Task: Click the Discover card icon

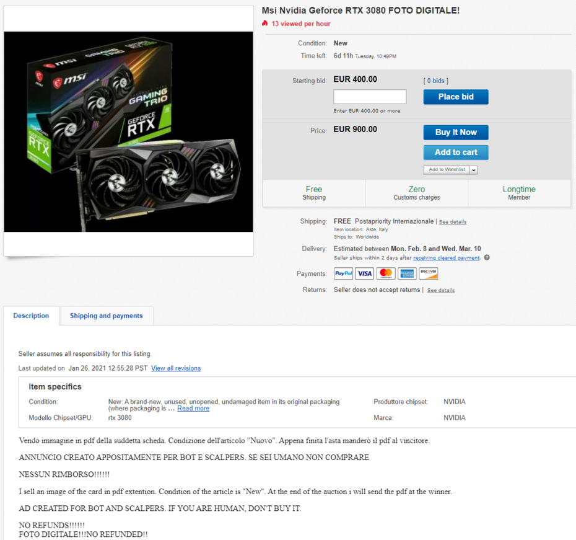Action: point(429,273)
